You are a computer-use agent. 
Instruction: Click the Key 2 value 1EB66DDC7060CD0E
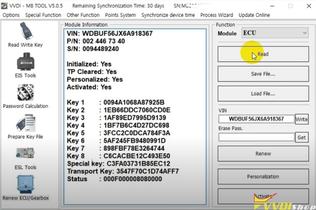(x=137, y=110)
